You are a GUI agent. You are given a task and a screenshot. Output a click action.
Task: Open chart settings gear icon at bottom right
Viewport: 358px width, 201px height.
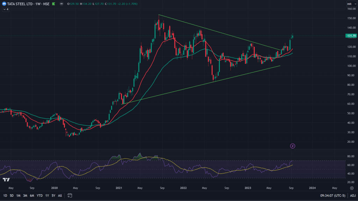[351, 188]
